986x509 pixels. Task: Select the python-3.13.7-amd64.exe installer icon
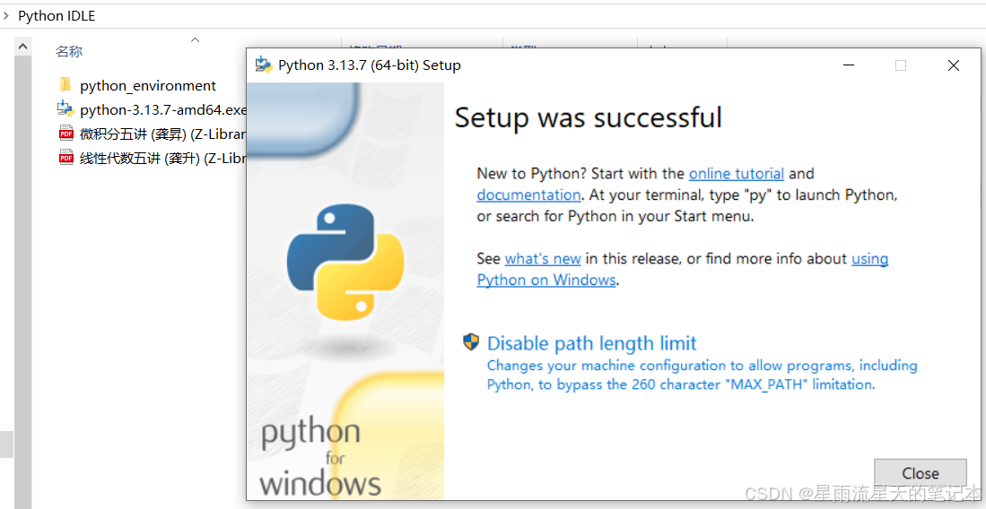click(x=65, y=109)
